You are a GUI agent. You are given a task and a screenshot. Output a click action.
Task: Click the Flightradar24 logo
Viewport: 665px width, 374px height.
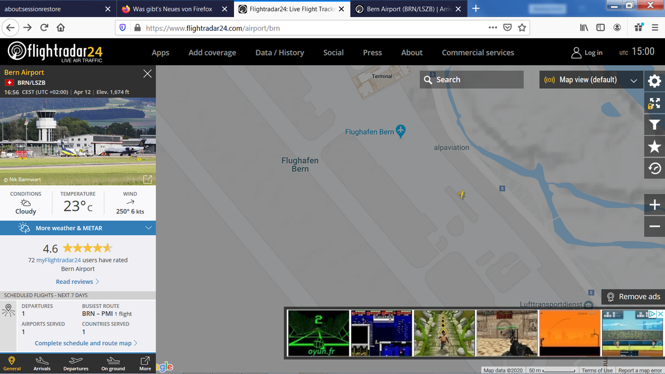point(55,52)
